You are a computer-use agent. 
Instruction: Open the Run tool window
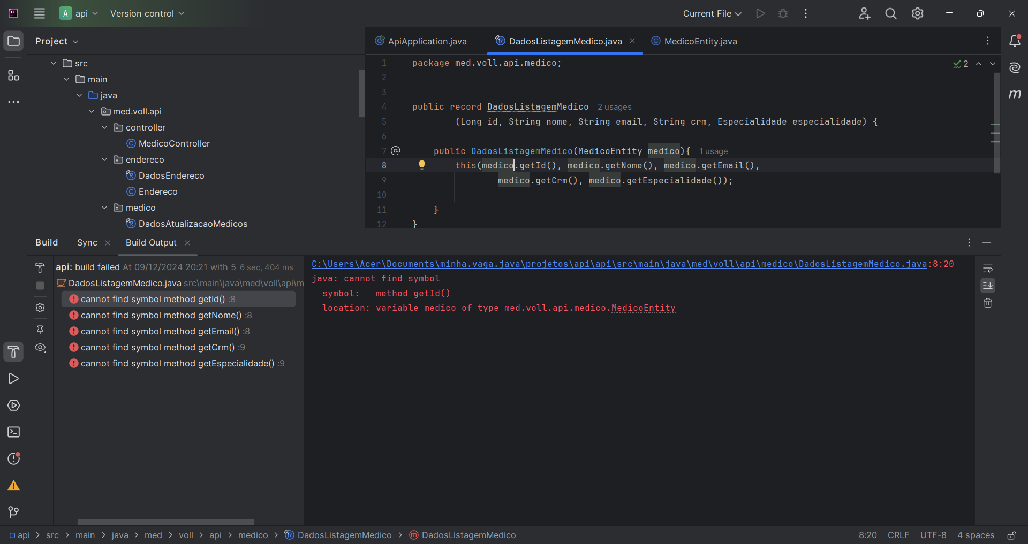tap(13, 379)
